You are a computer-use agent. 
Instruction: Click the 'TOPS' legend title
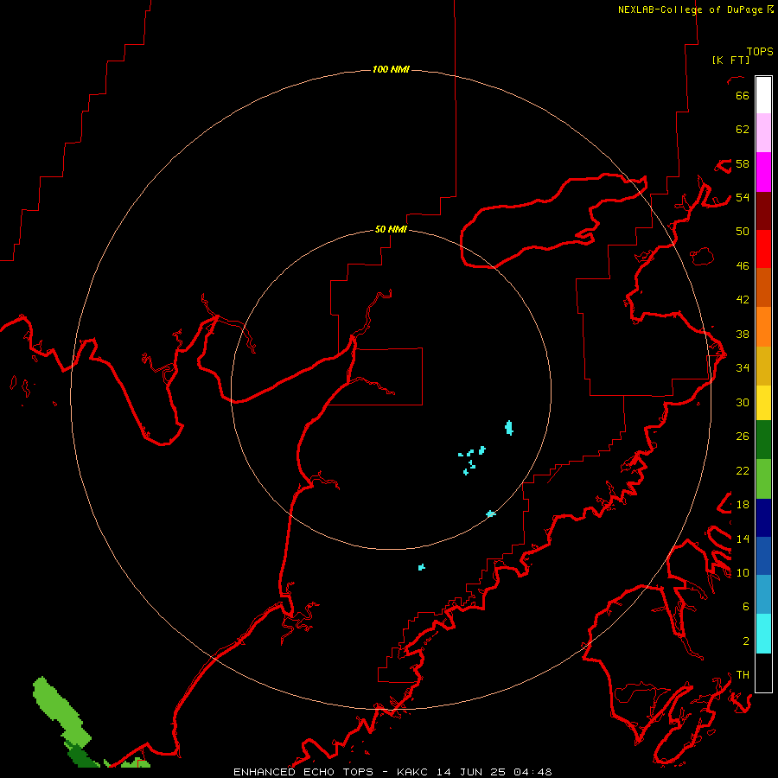[760, 51]
